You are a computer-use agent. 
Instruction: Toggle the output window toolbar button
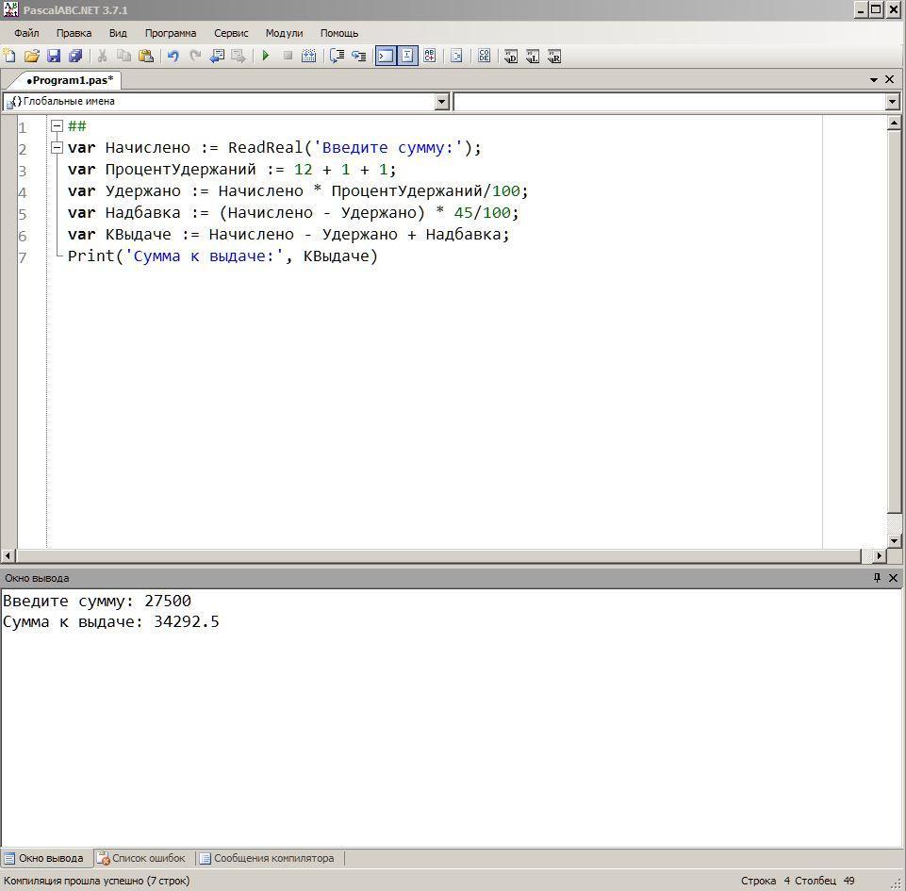(386, 57)
